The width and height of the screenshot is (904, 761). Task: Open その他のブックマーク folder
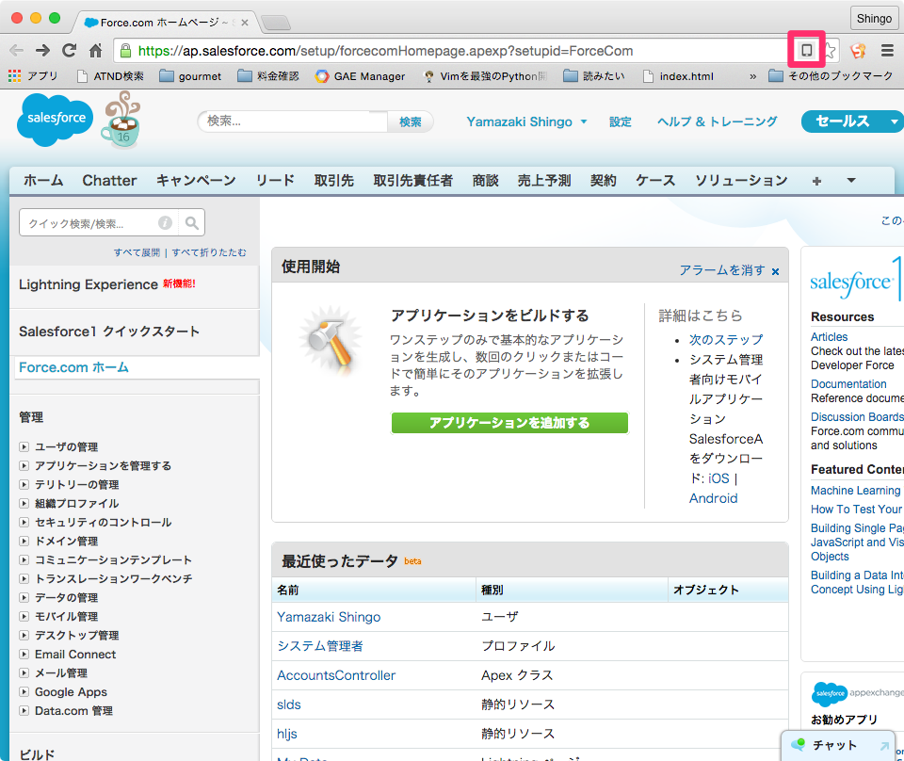point(831,76)
